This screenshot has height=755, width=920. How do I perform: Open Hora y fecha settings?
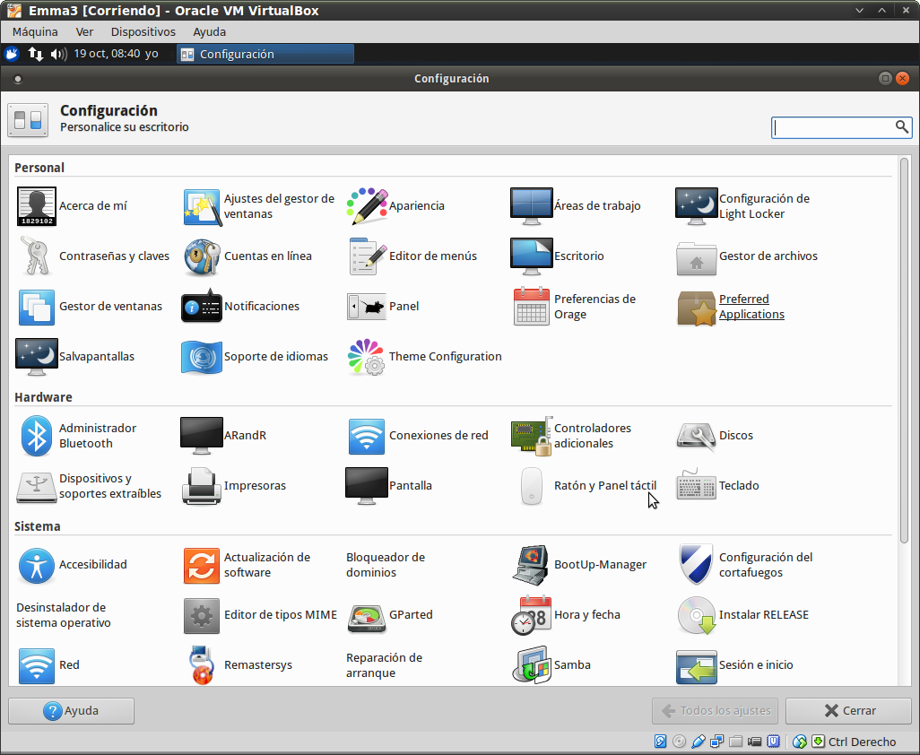(x=532, y=615)
